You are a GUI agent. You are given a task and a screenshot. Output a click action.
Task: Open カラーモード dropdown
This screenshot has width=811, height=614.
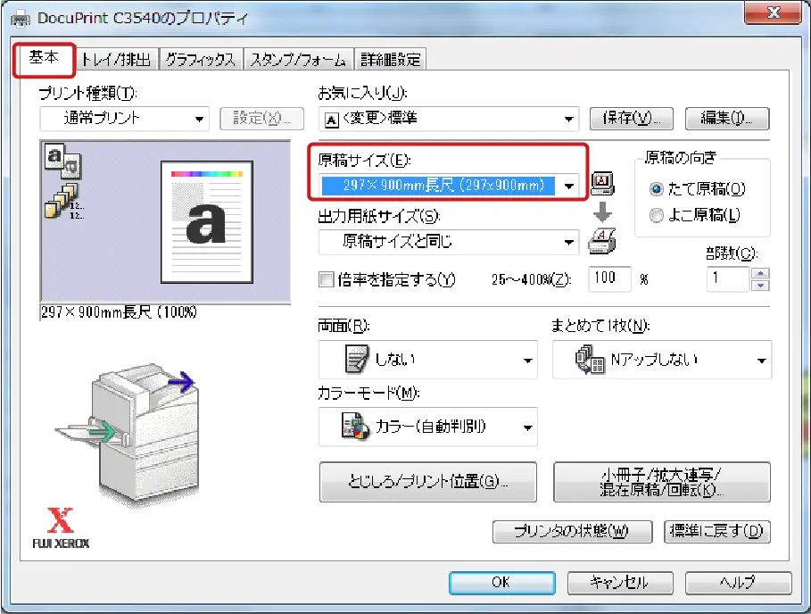[427, 427]
